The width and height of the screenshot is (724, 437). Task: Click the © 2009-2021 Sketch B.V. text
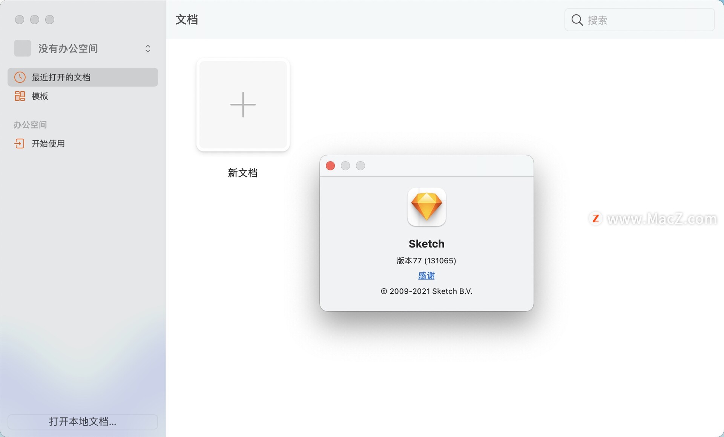(x=426, y=291)
